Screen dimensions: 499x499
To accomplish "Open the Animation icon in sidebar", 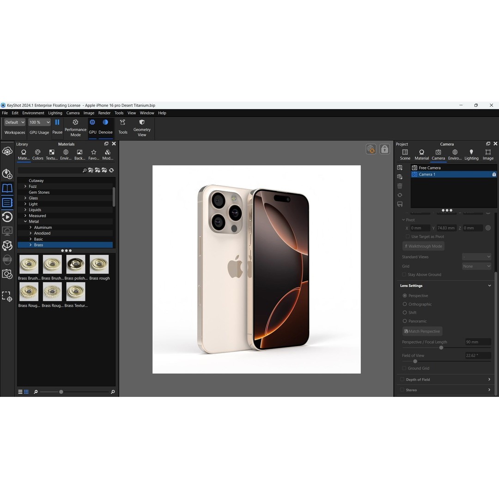I will [x=7, y=217].
